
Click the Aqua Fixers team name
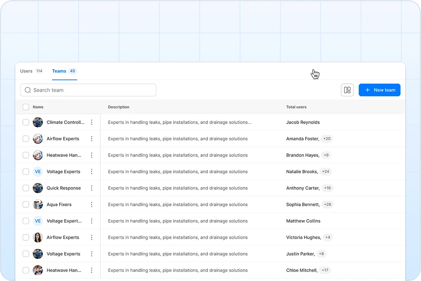[x=59, y=204]
